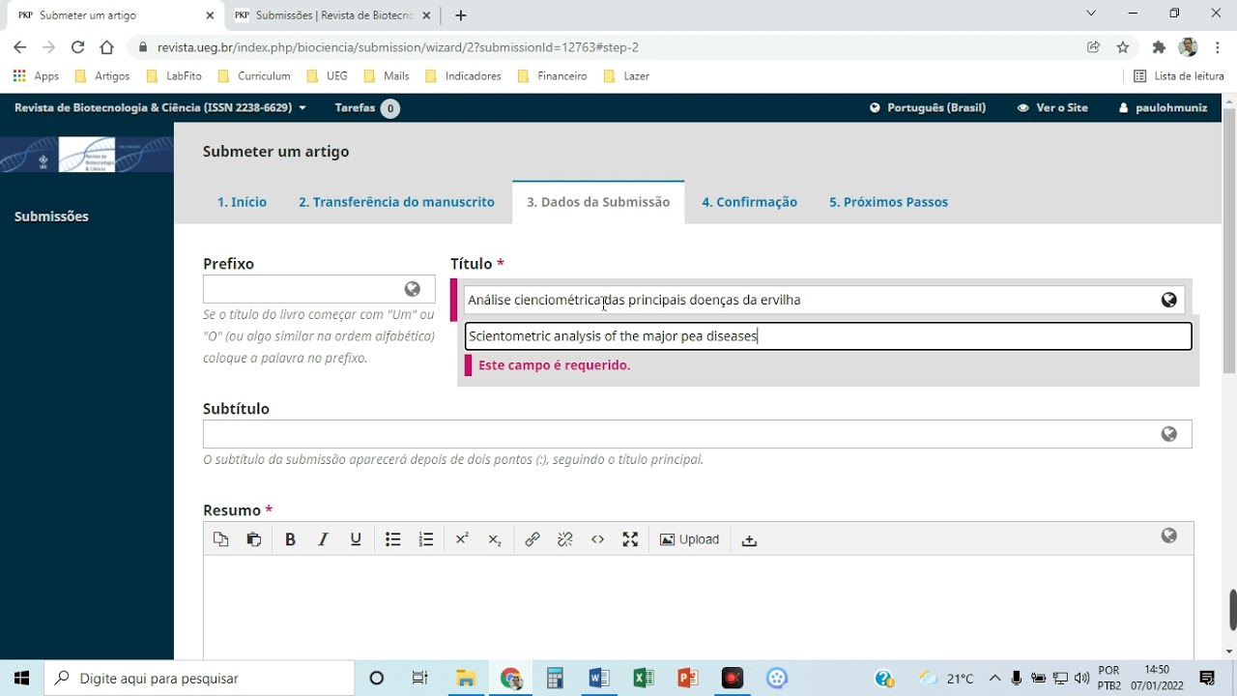Go to browser home page
1237x696 pixels.
coord(107,47)
